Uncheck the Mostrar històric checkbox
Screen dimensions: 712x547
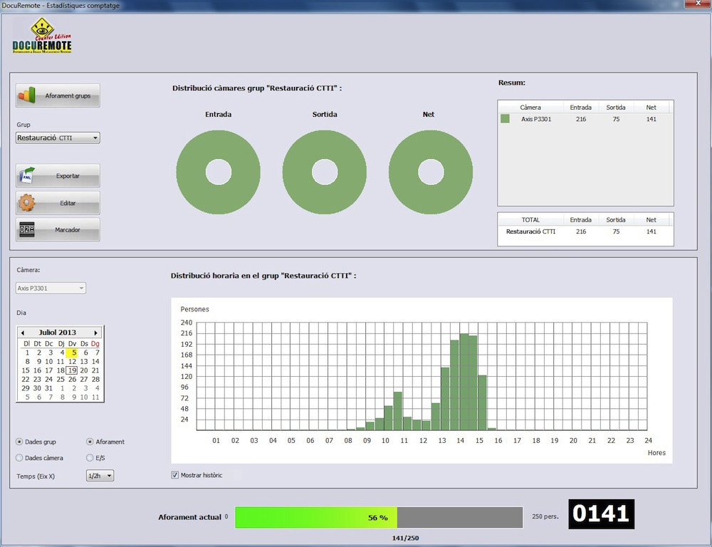(175, 475)
